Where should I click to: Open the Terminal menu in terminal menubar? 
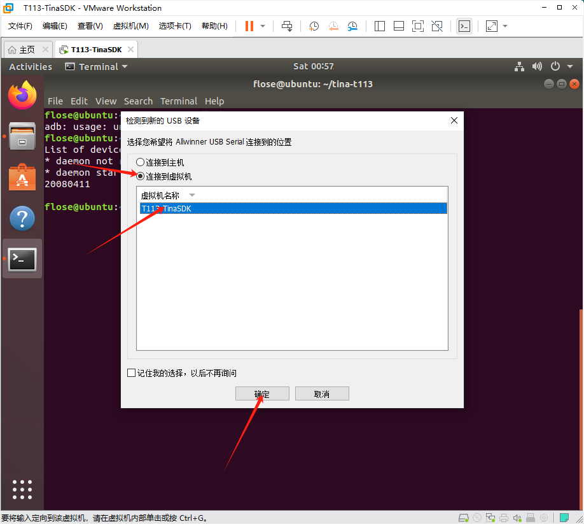[179, 101]
